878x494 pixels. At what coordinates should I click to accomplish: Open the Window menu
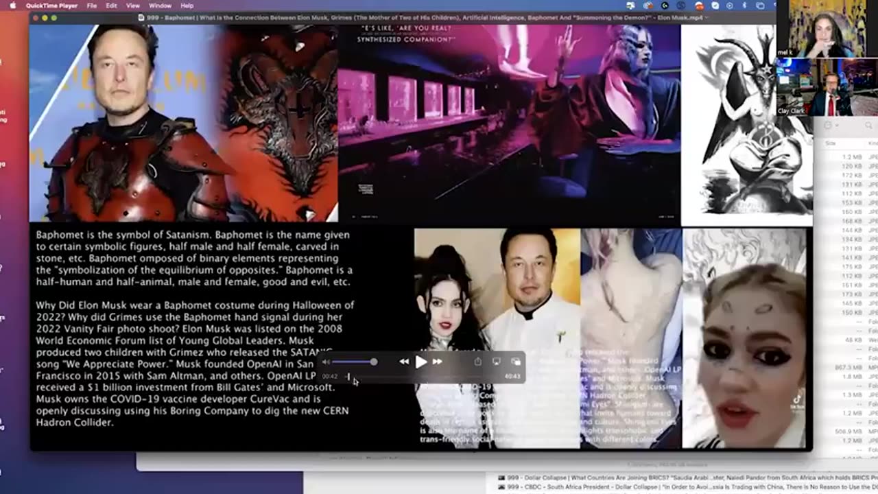[160, 5]
